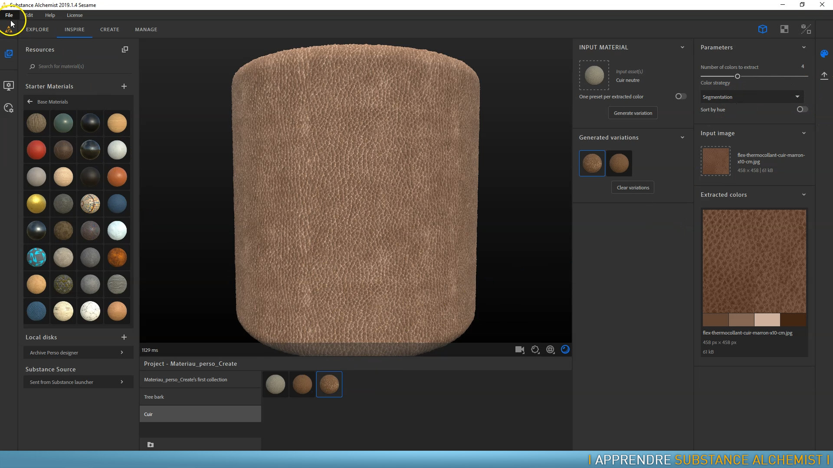Collapse the Extracted colors section
This screenshot has height=468, width=833.
point(804,195)
